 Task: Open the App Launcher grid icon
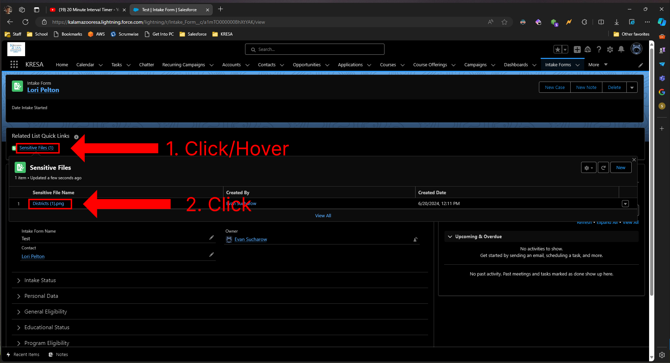[x=14, y=65]
